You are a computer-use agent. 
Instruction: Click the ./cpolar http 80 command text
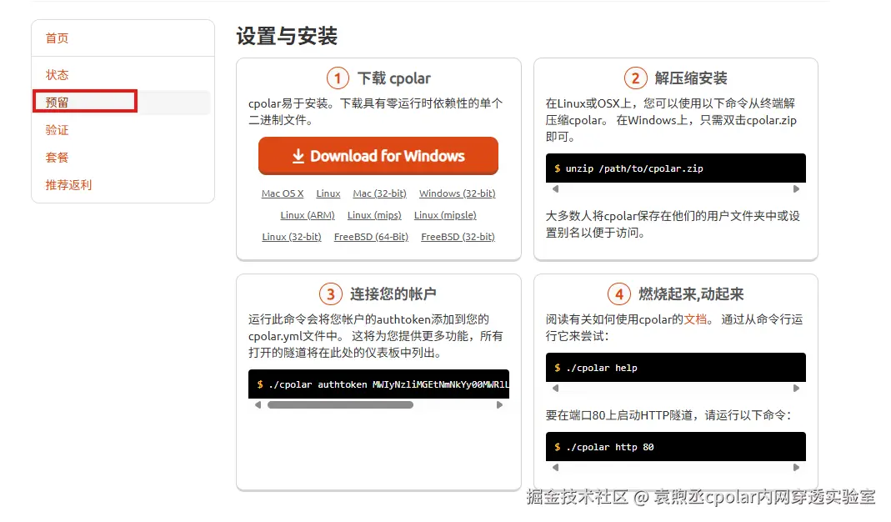click(x=610, y=447)
